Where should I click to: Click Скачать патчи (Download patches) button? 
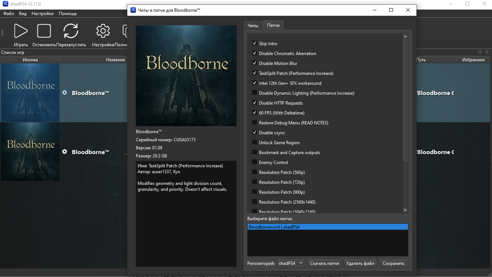click(x=325, y=263)
